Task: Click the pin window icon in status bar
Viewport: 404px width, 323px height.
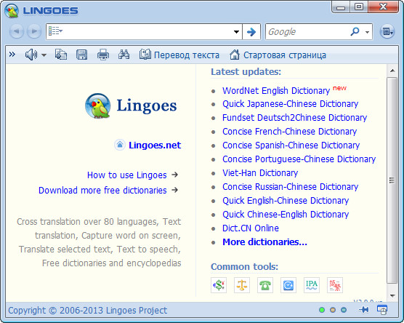Action: 363,310
